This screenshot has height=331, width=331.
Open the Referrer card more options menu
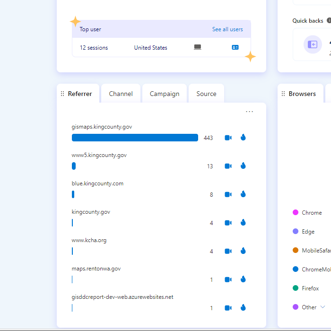[x=249, y=112]
